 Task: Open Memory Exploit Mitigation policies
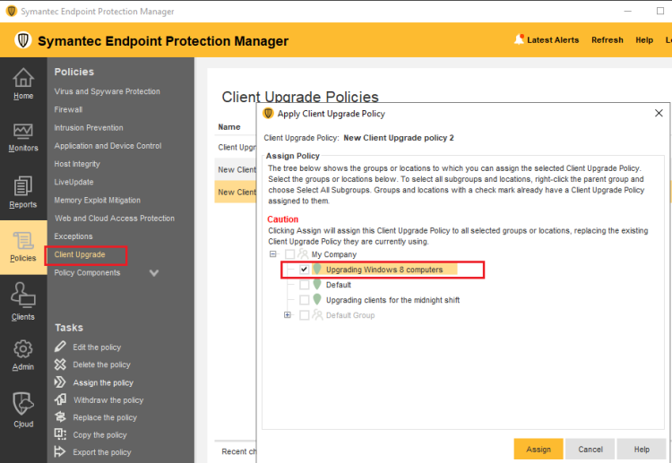(98, 200)
